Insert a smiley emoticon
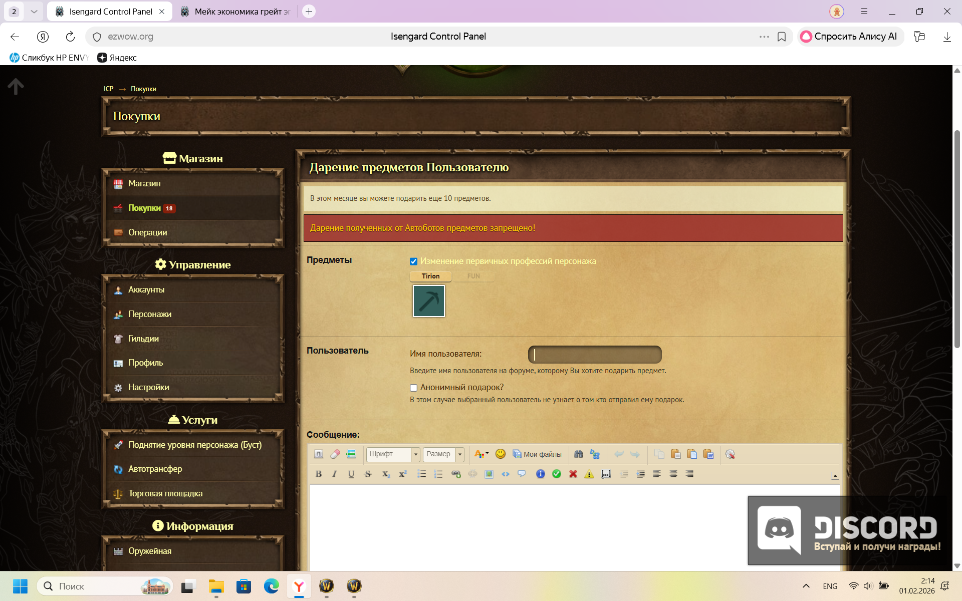The height and width of the screenshot is (601, 962). 500,454
